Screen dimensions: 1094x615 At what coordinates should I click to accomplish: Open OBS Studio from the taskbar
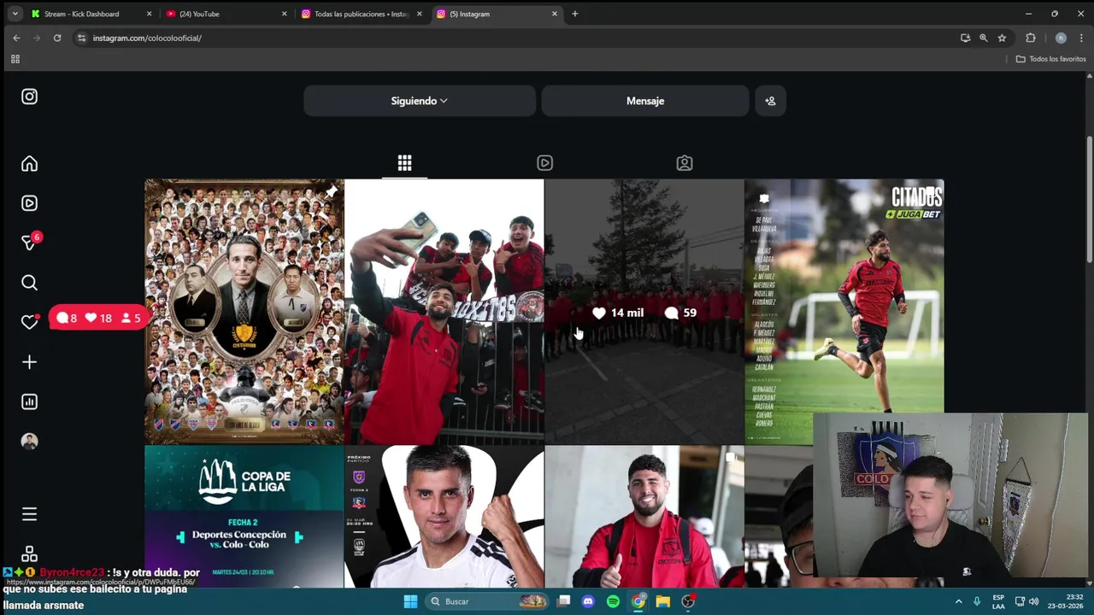(x=688, y=601)
